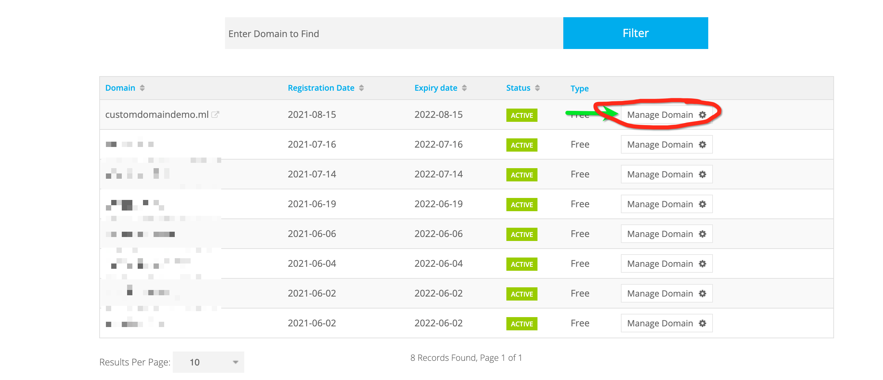Click gear icon in 2021-07-14 row
The height and width of the screenshot is (380, 883).
(702, 174)
